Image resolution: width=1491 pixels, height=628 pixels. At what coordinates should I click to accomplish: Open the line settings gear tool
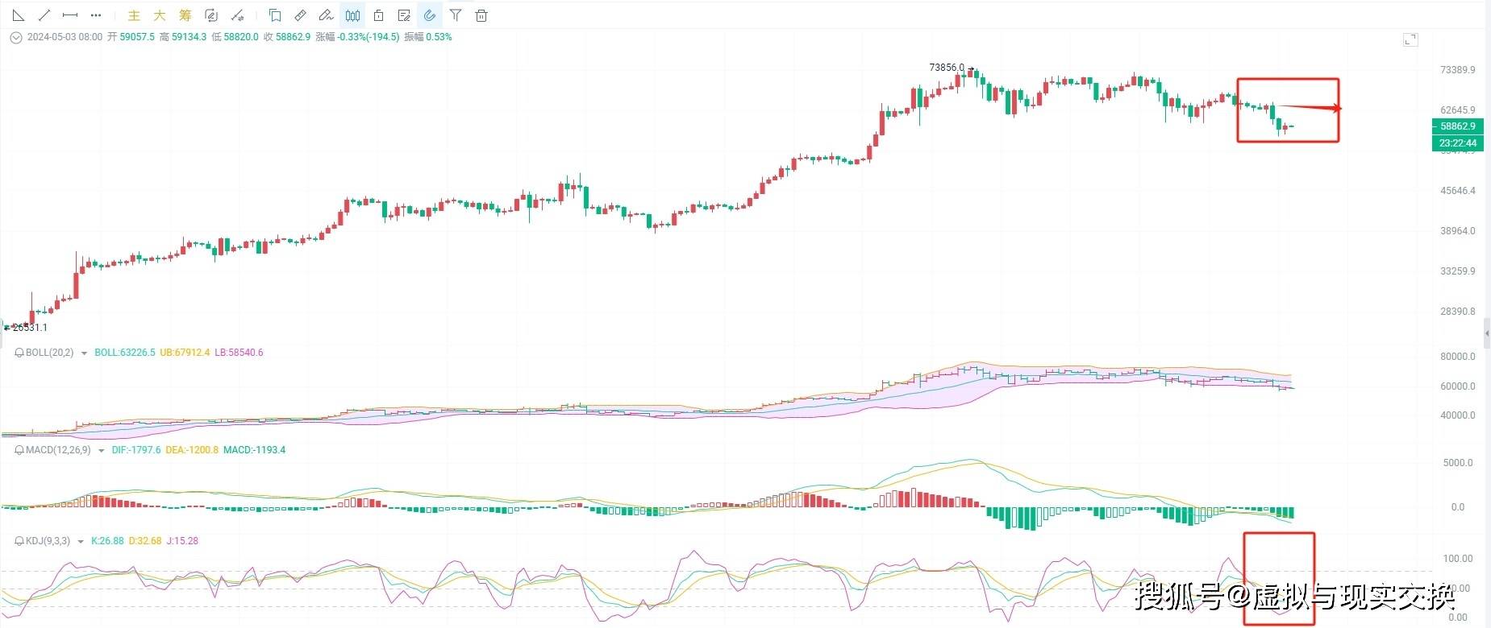(x=237, y=15)
